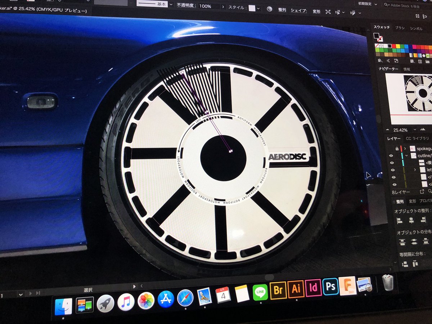The width and height of the screenshot is (432, 324).
Task: Launch Launchpad rocket icon in Dock
Action: 105,303
